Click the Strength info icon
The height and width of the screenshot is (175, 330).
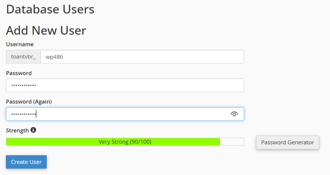coord(33,130)
